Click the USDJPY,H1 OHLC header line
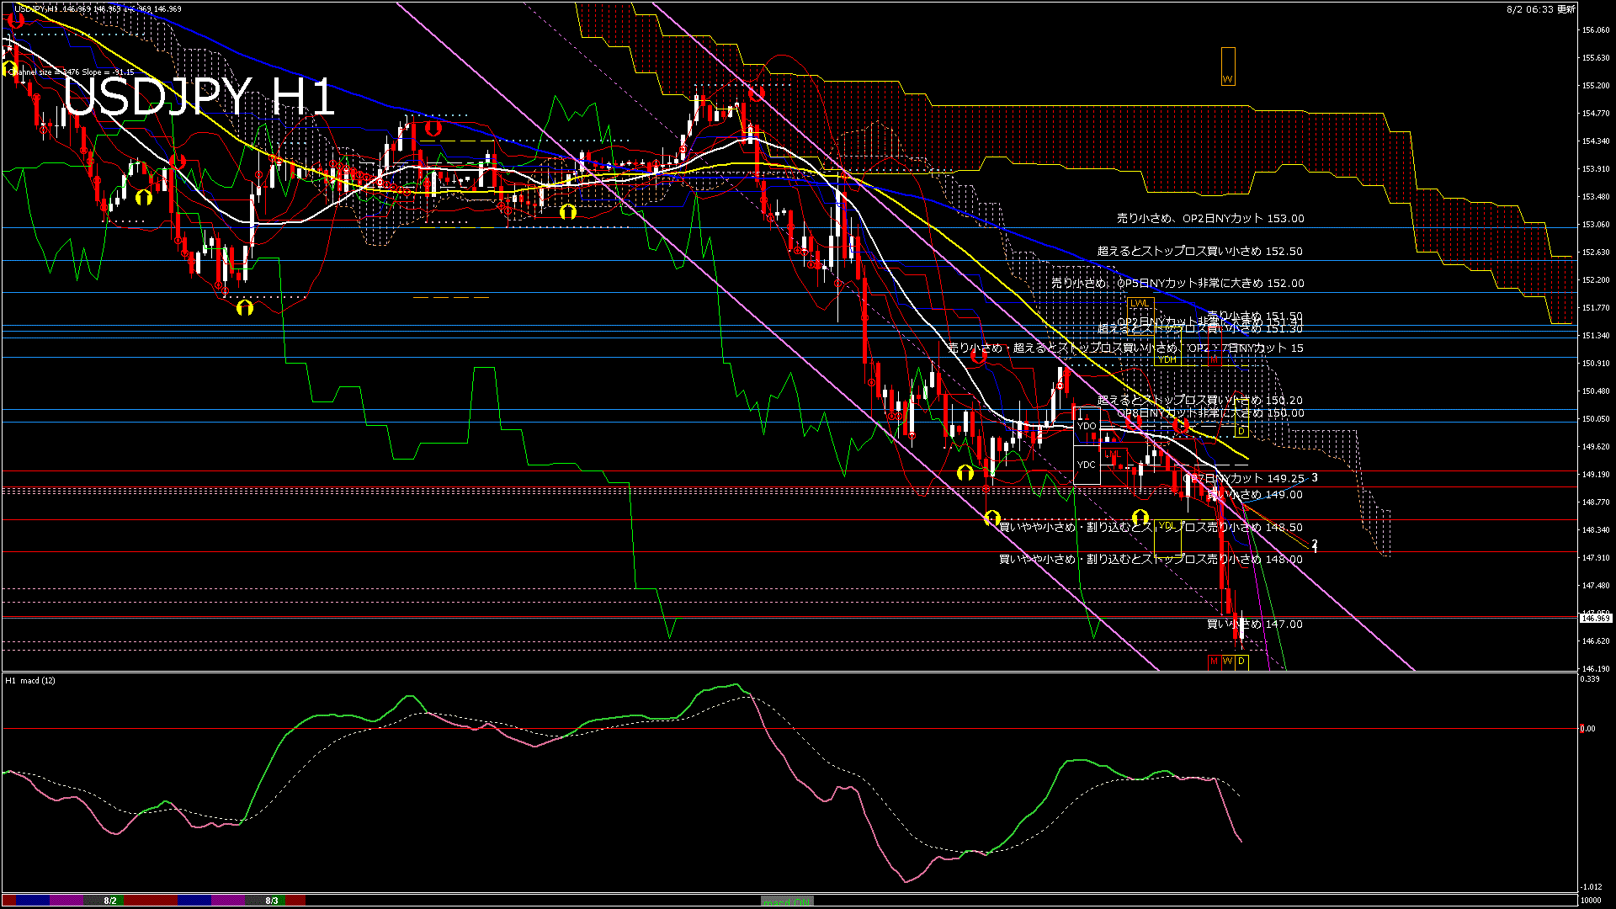 tap(98, 9)
